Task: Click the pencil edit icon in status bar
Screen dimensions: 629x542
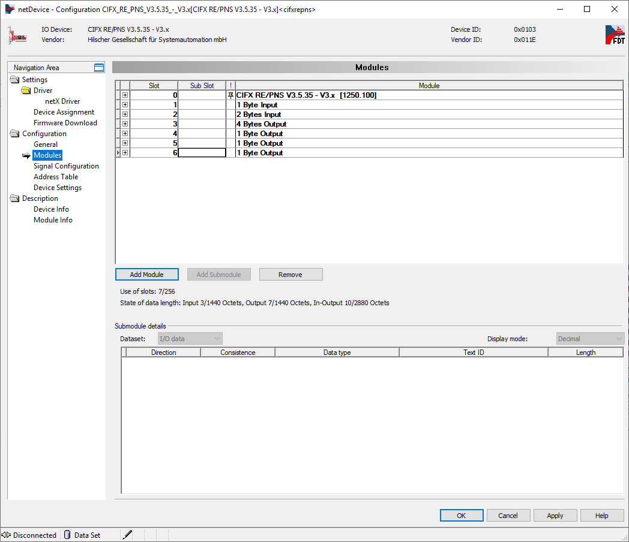Action: coord(127,535)
